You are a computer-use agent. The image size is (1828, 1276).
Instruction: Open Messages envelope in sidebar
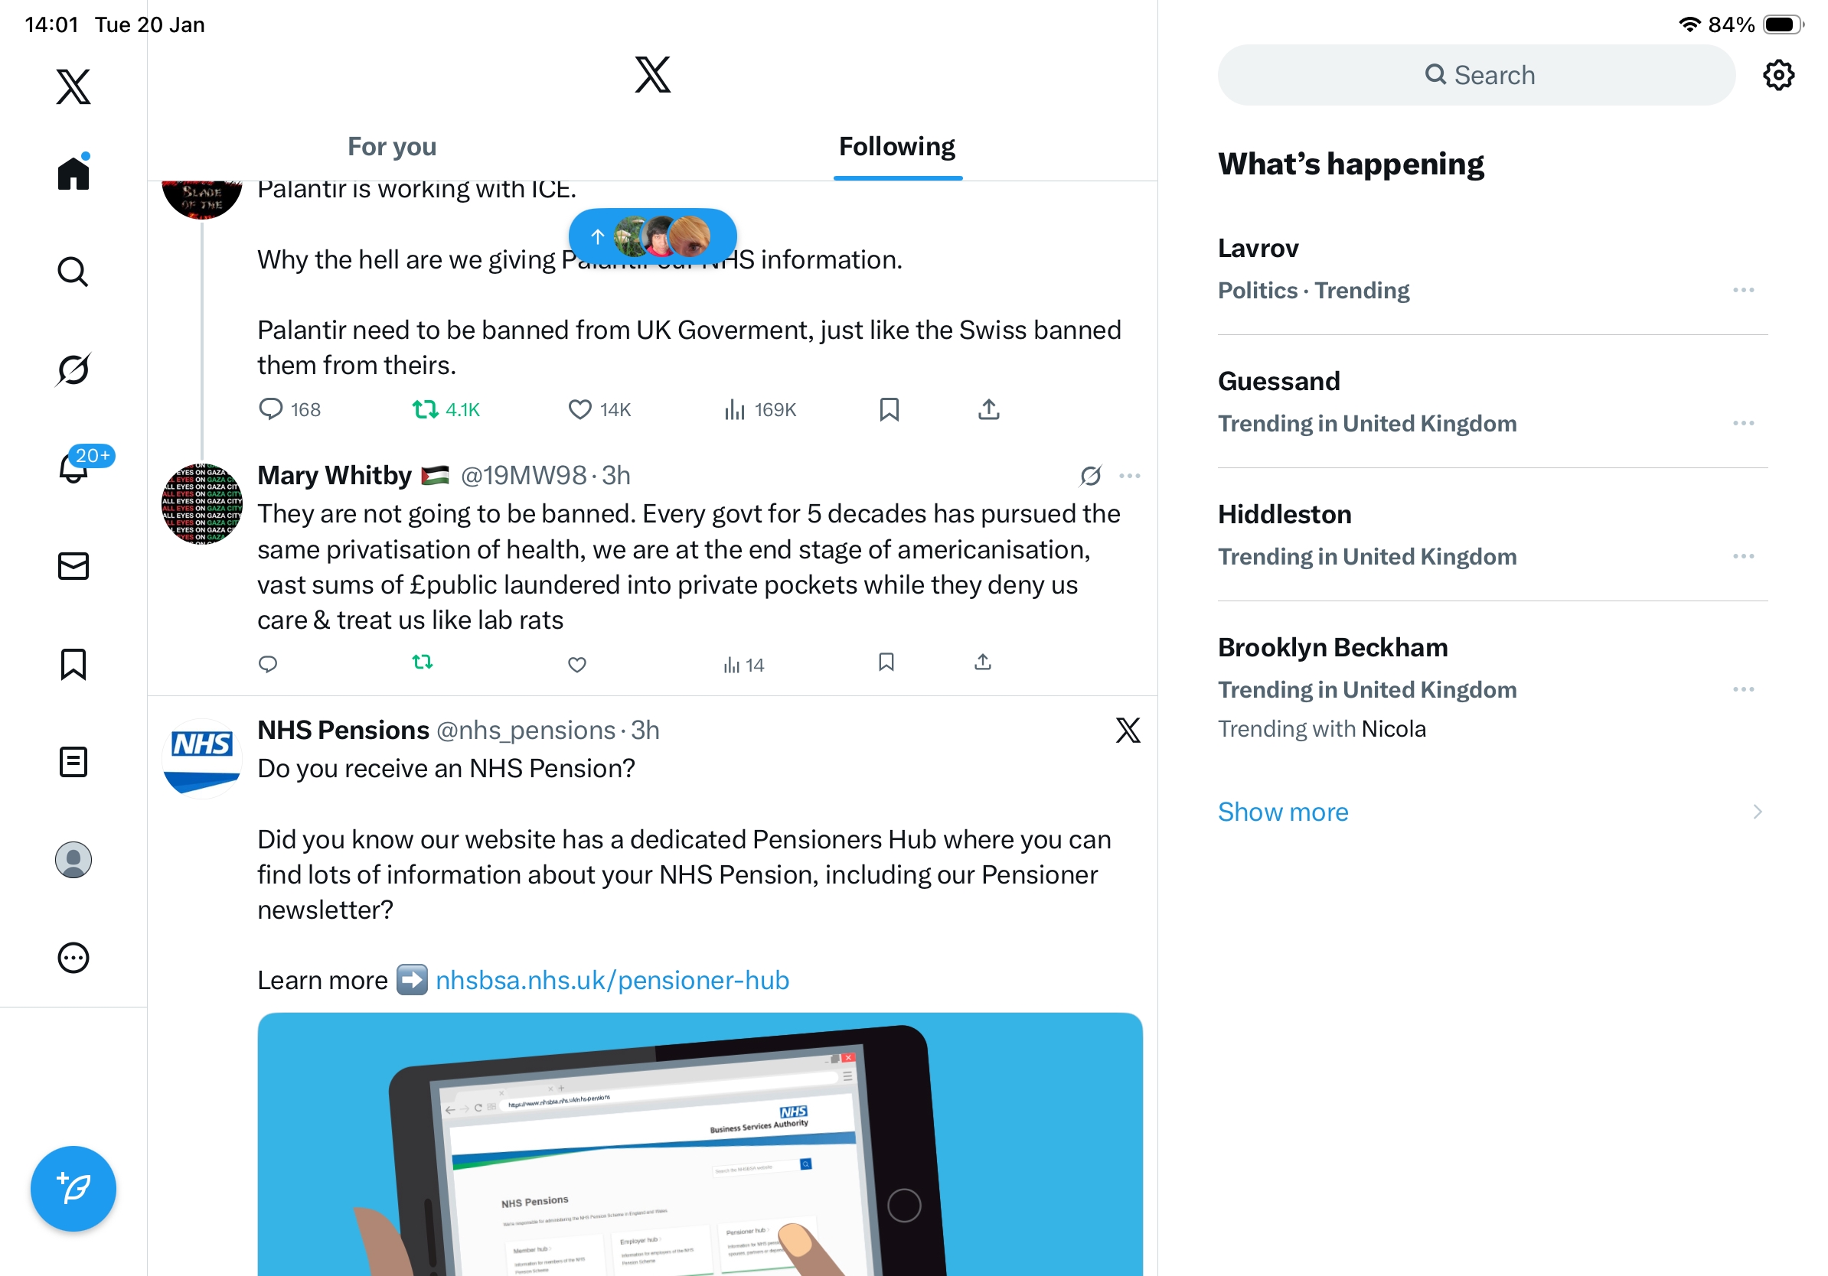[73, 565]
